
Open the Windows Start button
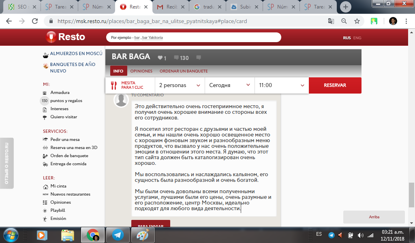(x=11, y=235)
